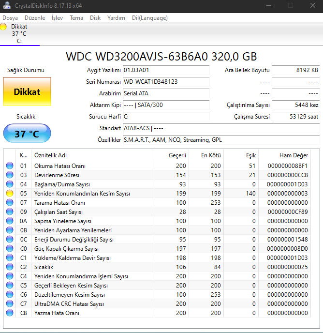The image size is (323, 333).
Task: Click the 37 °C temperature button
Action: tap(27, 134)
